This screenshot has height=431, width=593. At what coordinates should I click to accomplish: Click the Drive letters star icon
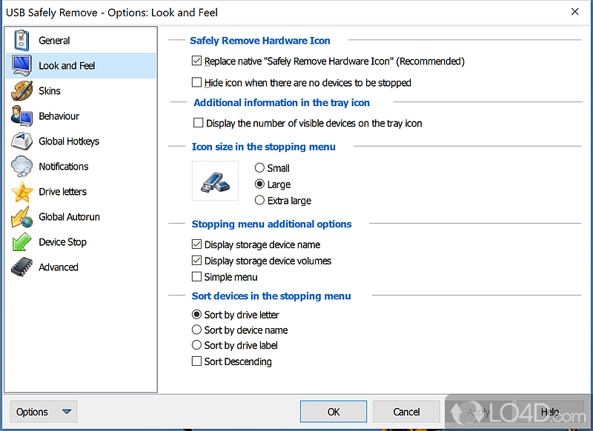(x=23, y=191)
